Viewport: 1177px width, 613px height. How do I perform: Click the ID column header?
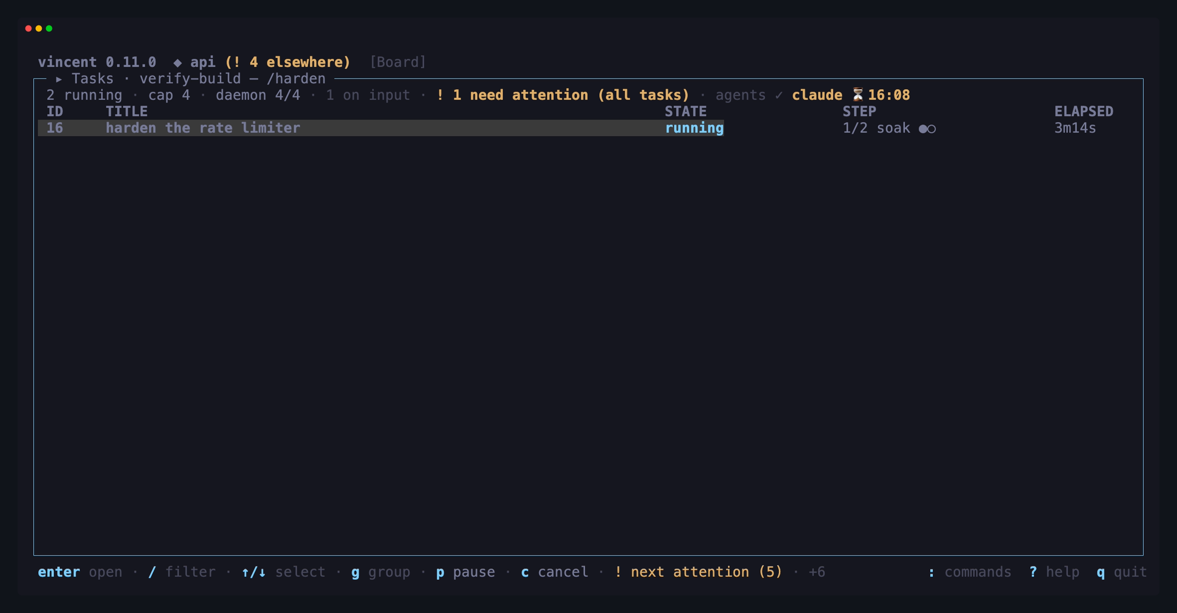(54, 111)
